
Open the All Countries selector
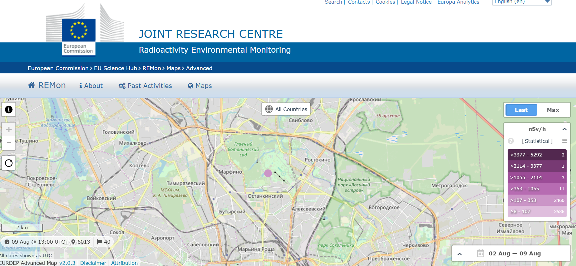pyautogui.click(x=286, y=109)
